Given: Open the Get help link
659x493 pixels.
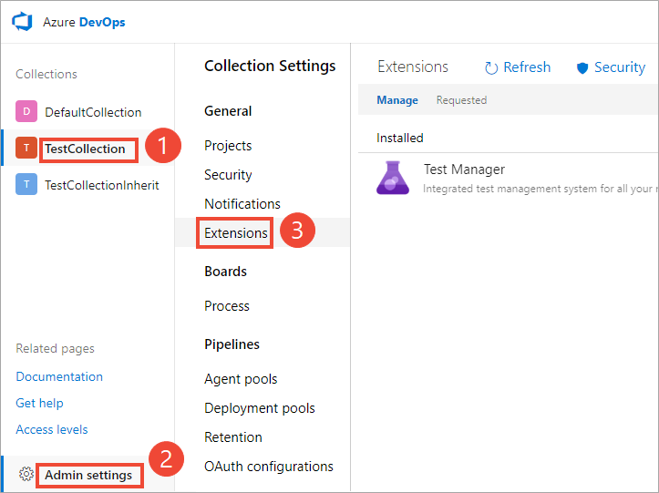Looking at the screenshot, I should [x=39, y=403].
